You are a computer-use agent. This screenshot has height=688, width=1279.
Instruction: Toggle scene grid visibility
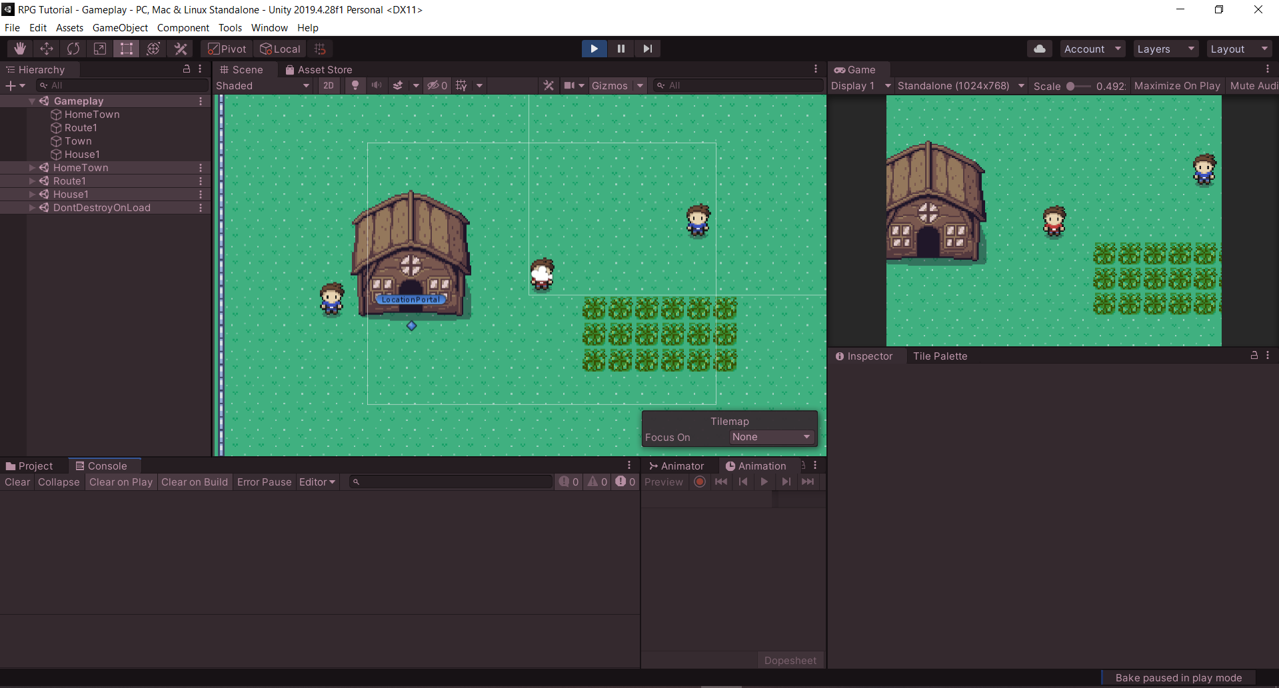[x=461, y=85]
